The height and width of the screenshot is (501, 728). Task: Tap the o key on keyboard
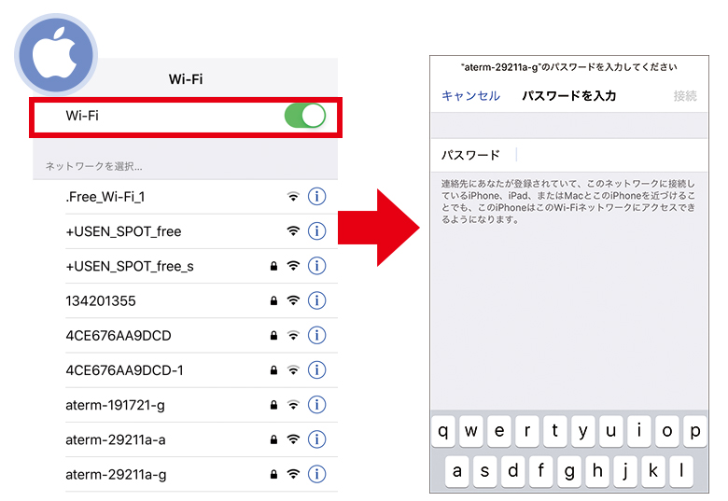[667, 431]
